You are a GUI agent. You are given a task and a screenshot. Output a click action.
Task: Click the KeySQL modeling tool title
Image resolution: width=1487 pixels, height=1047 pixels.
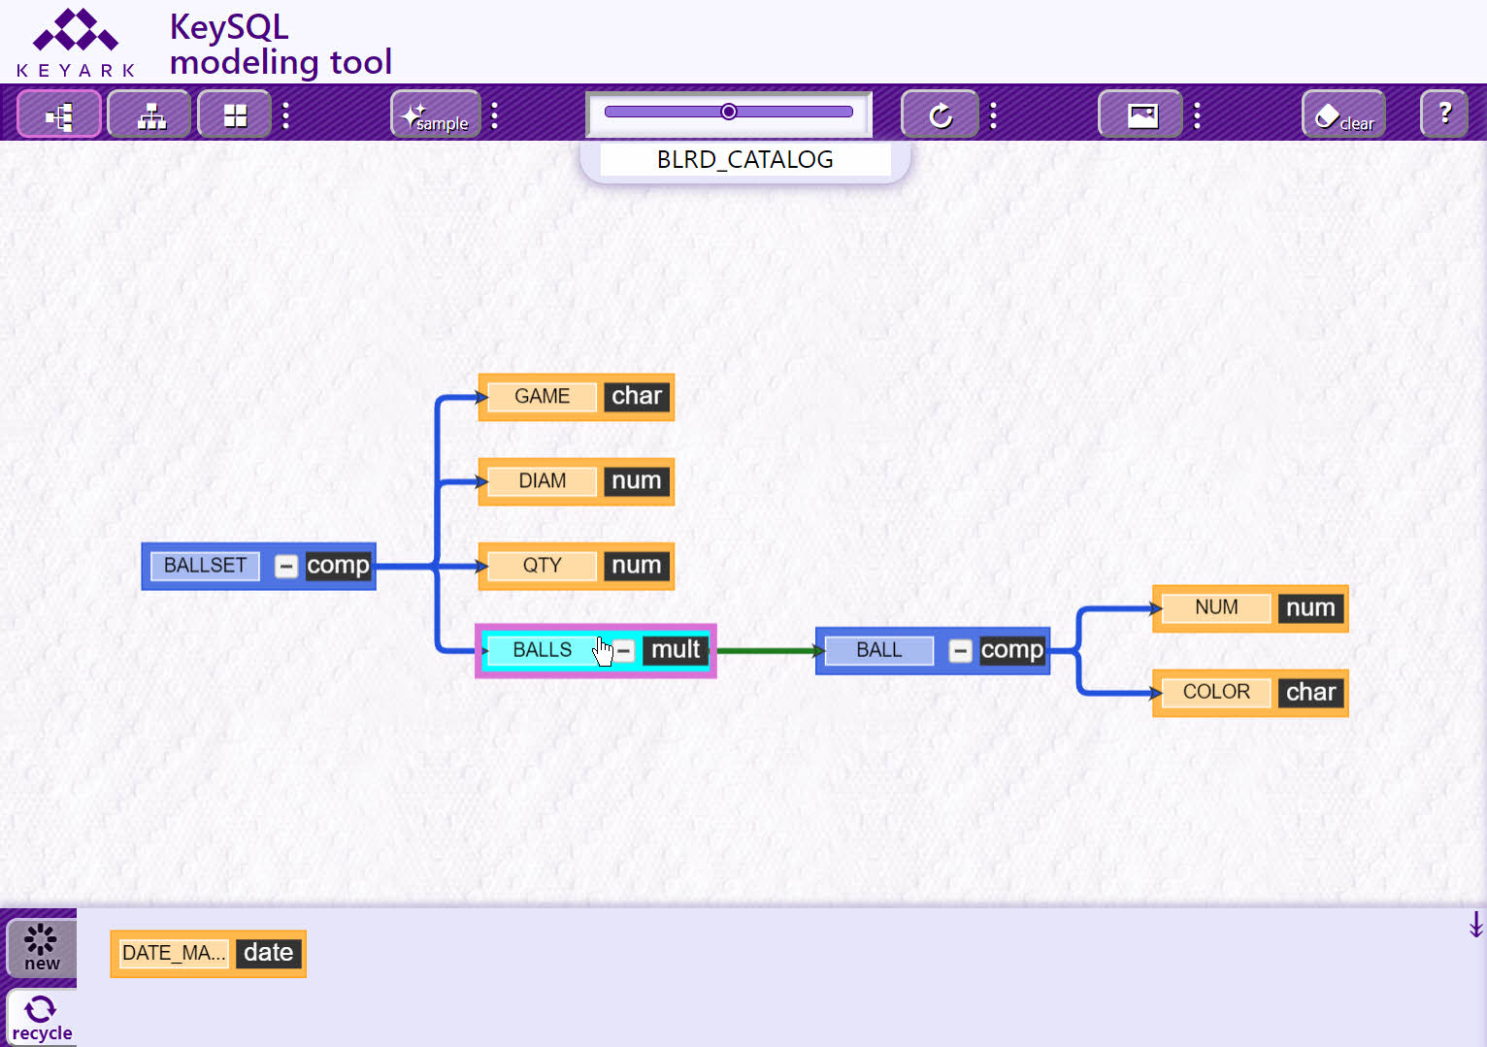coord(281,45)
